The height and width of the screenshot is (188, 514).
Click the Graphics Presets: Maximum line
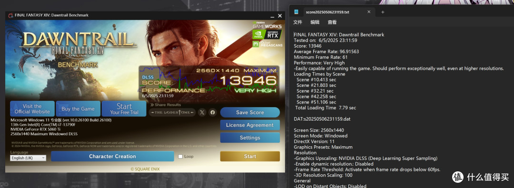323,147
